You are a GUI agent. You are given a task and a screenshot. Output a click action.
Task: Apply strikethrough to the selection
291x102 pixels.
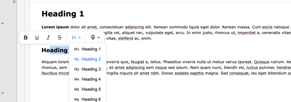click(x=59, y=38)
